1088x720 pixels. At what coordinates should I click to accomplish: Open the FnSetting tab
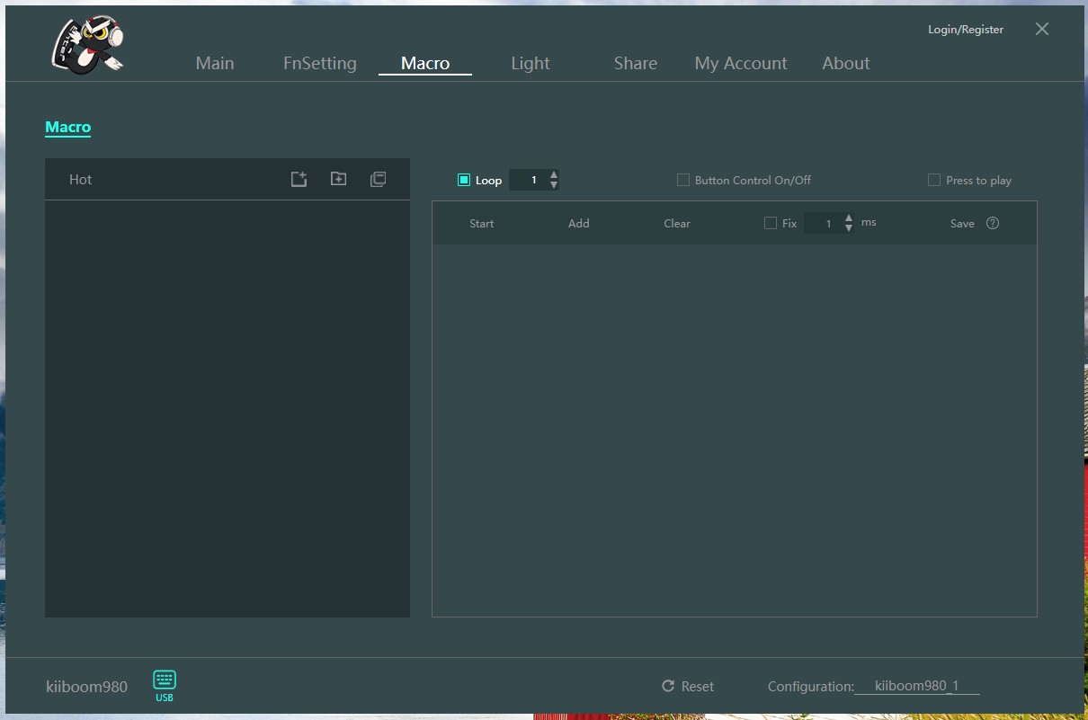point(320,63)
